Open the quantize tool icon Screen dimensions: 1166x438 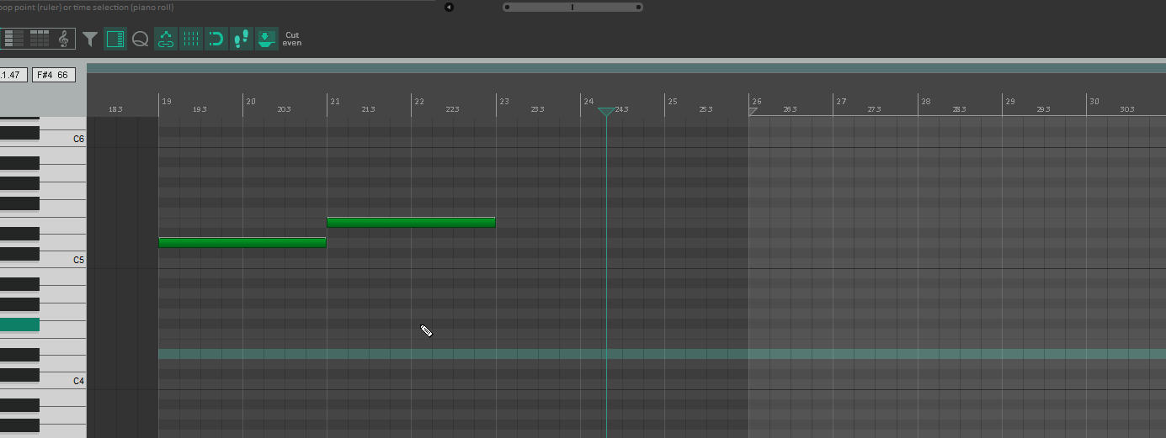(x=141, y=39)
